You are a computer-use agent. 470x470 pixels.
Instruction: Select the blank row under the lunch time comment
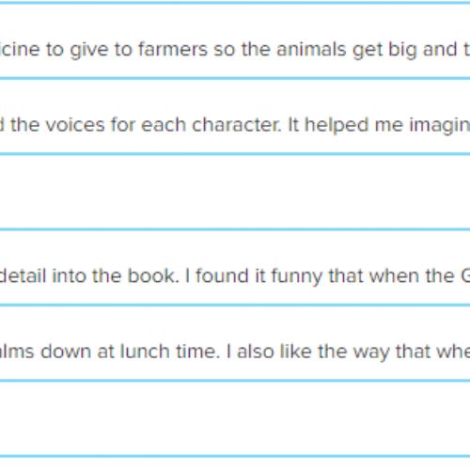pos(235,418)
